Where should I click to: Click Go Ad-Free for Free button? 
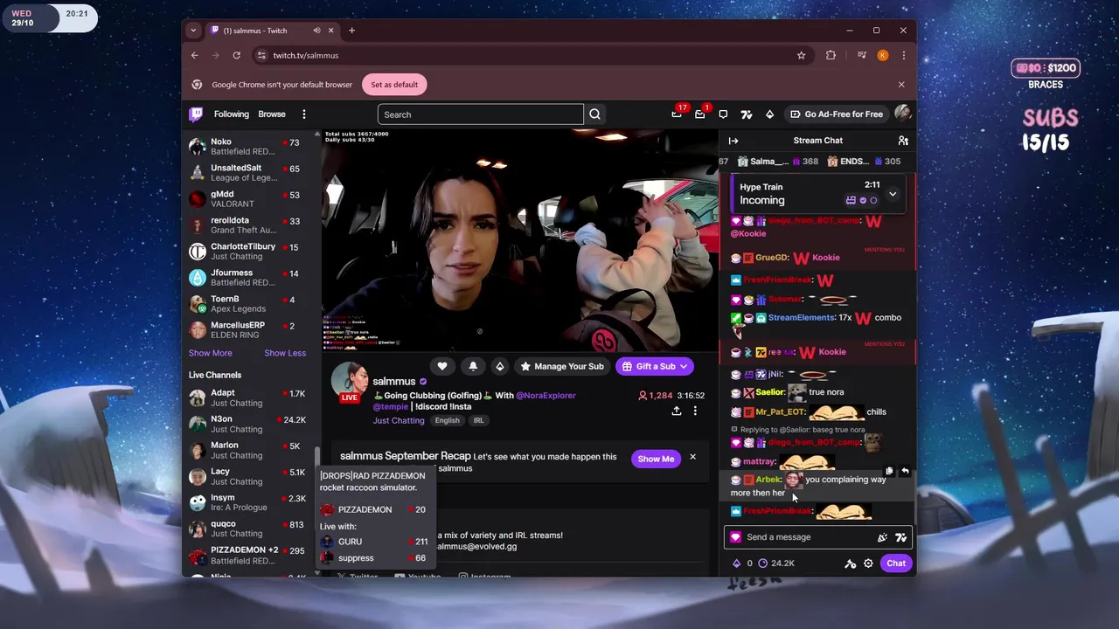tap(837, 114)
